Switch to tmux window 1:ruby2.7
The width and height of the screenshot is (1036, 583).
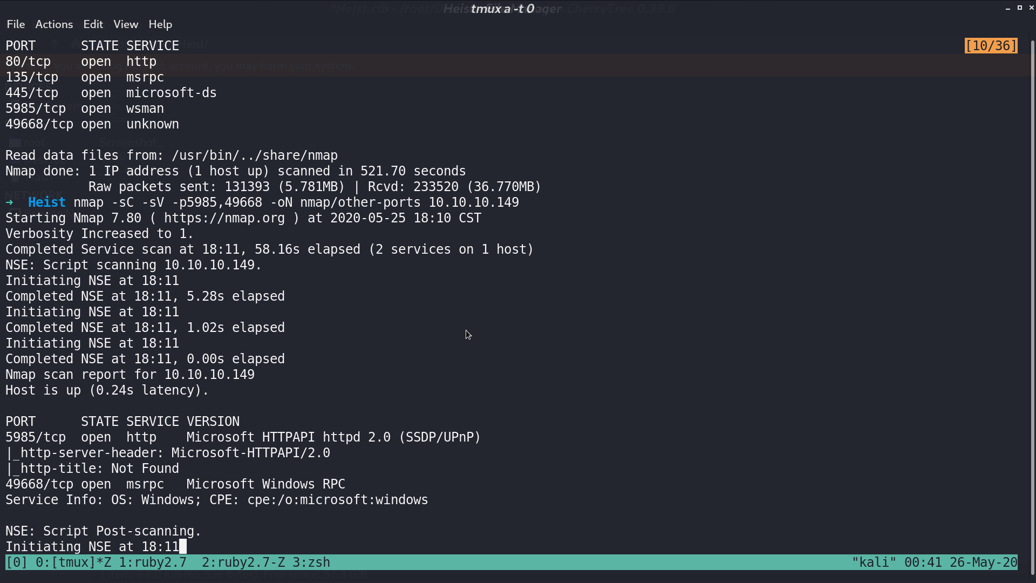pos(153,562)
